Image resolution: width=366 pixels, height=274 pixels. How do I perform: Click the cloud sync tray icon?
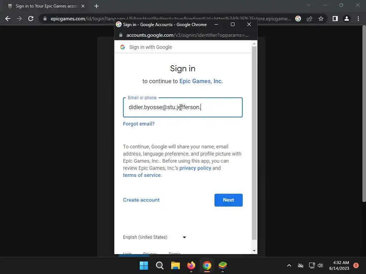point(301,265)
